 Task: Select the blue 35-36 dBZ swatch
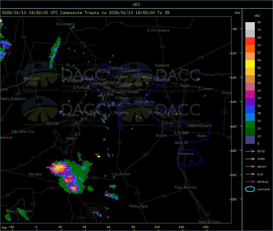[250, 109]
